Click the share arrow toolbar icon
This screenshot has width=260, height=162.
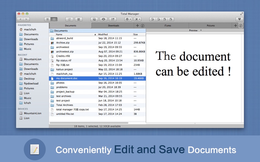(x=113, y=19)
